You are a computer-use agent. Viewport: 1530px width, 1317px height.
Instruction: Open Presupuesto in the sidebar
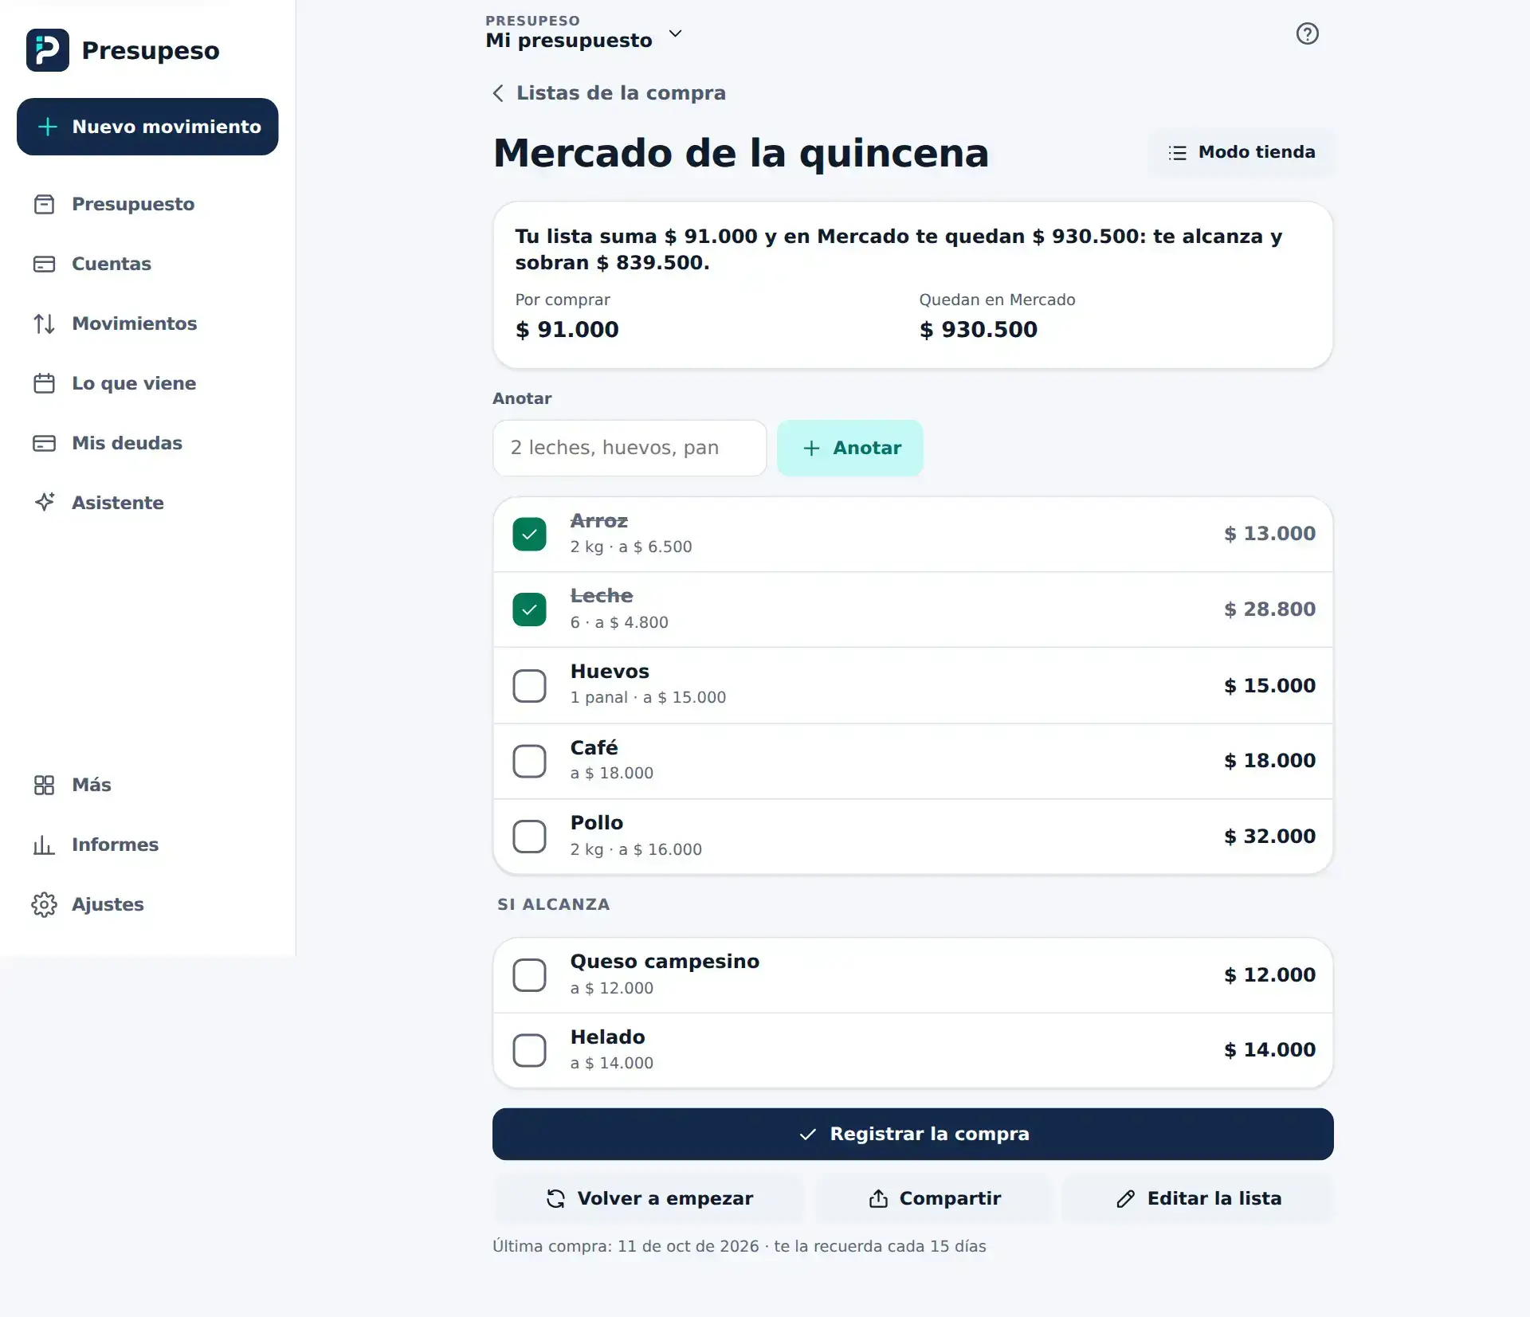pos(147,205)
